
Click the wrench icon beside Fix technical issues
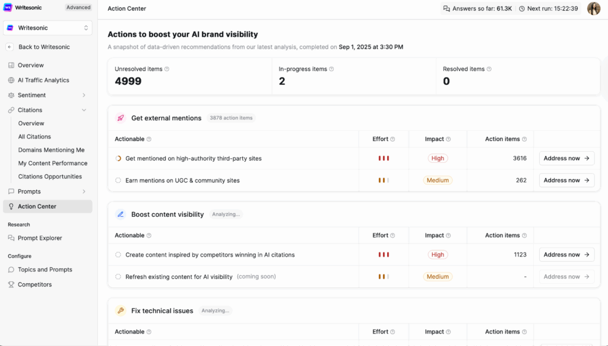[x=121, y=310]
